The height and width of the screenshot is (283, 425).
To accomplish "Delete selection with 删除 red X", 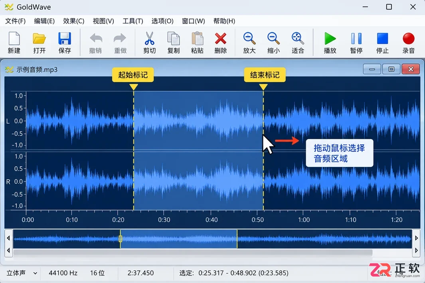I will [221, 43].
